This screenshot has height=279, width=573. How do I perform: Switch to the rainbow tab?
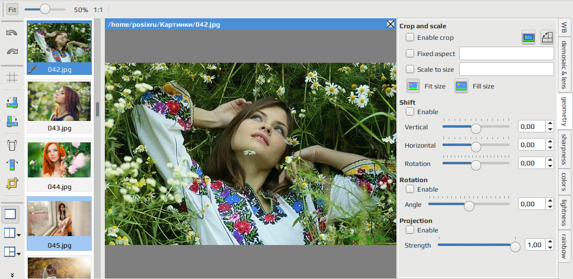point(565,245)
